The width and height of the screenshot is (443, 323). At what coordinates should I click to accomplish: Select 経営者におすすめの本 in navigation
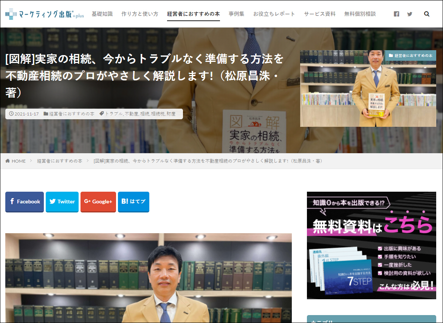[x=194, y=14]
